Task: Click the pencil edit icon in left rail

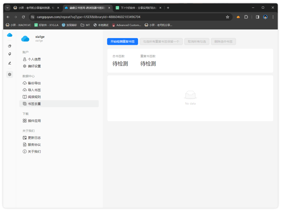Action: click(10, 63)
